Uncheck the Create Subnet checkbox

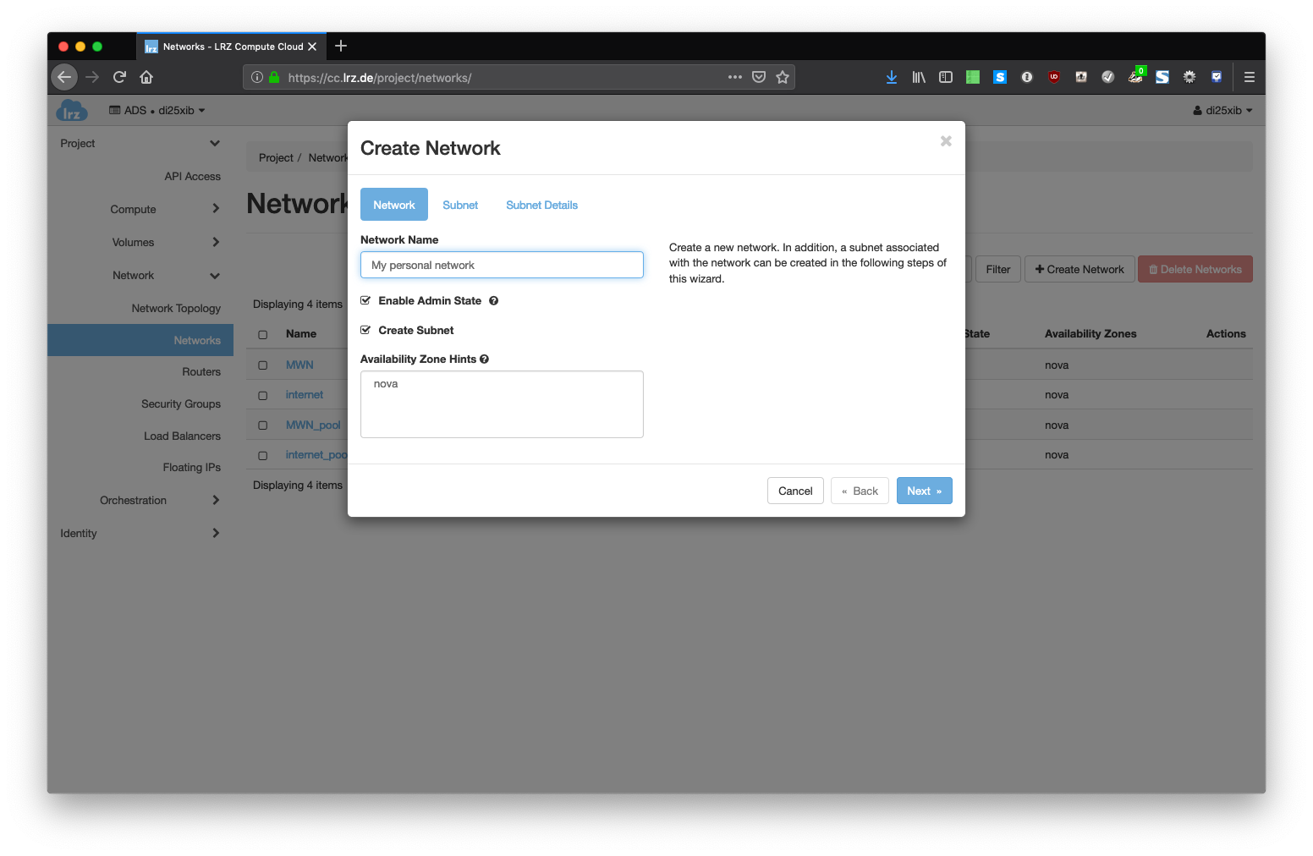pyautogui.click(x=365, y=330)
